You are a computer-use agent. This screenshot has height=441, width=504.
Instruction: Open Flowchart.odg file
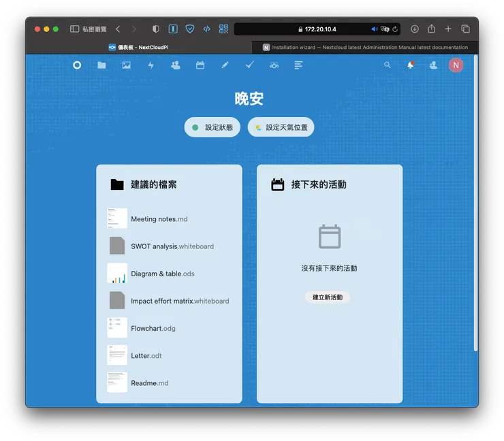[x=170, y=328]
